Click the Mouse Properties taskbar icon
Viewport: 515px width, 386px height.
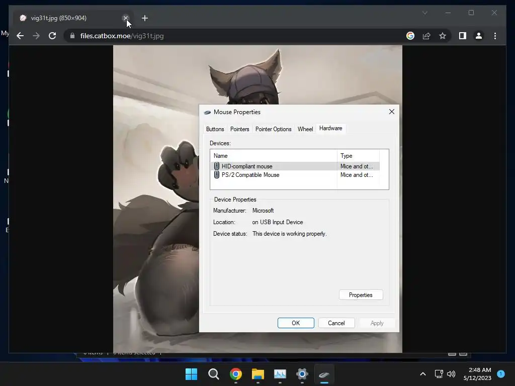[324, 374]
